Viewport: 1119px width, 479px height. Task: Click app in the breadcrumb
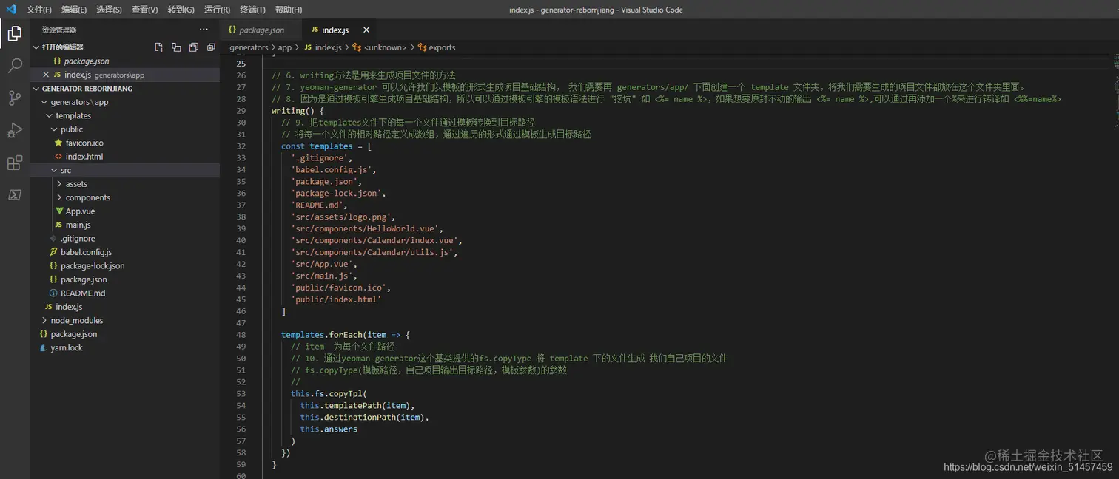pos(285,47)
